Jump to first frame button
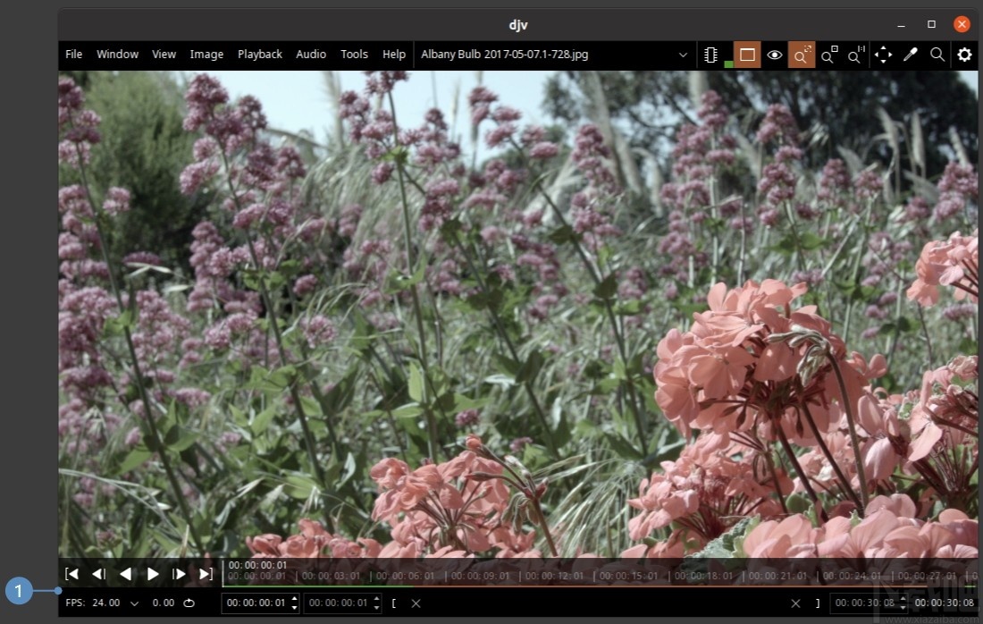Image resolution: width=983 pixels, height=624 pixels. [72, 574]
